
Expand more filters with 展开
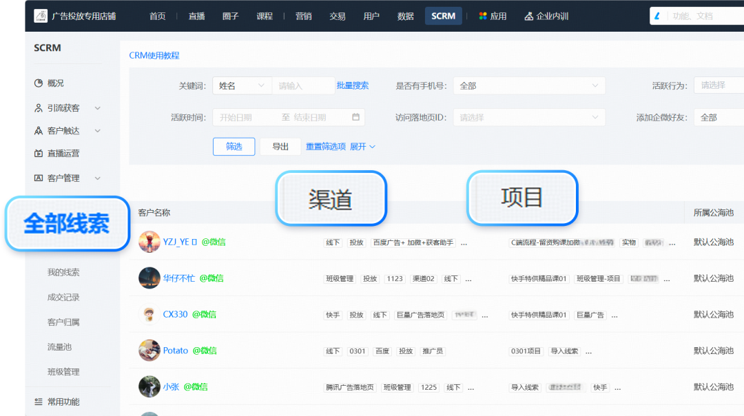coord(362,147)
